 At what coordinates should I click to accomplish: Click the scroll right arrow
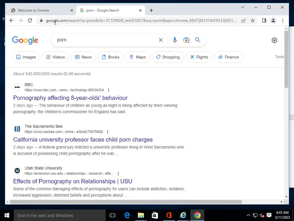click(x=281, y=202)
